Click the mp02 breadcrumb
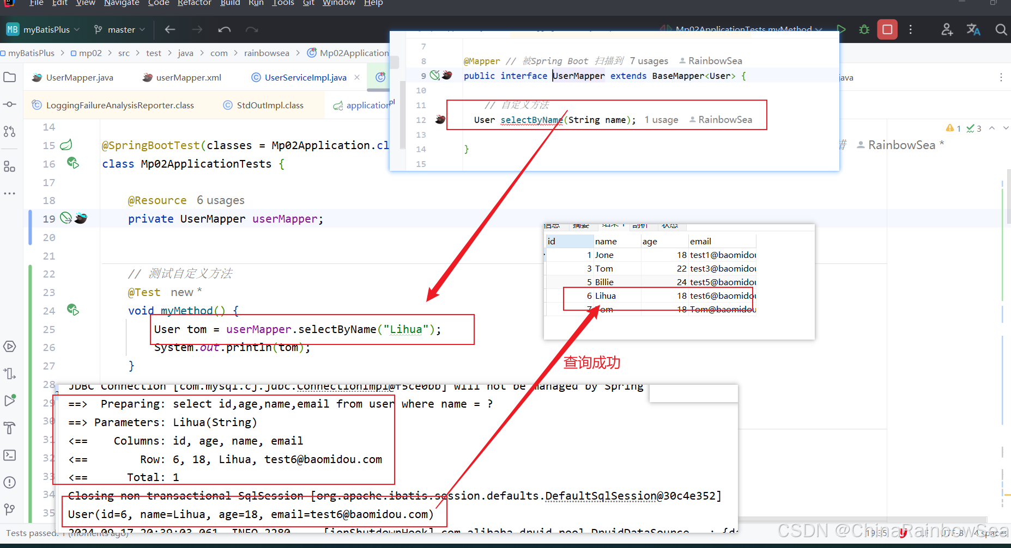The width and height of the screenshot is (1011, 548). pos(86,53)
